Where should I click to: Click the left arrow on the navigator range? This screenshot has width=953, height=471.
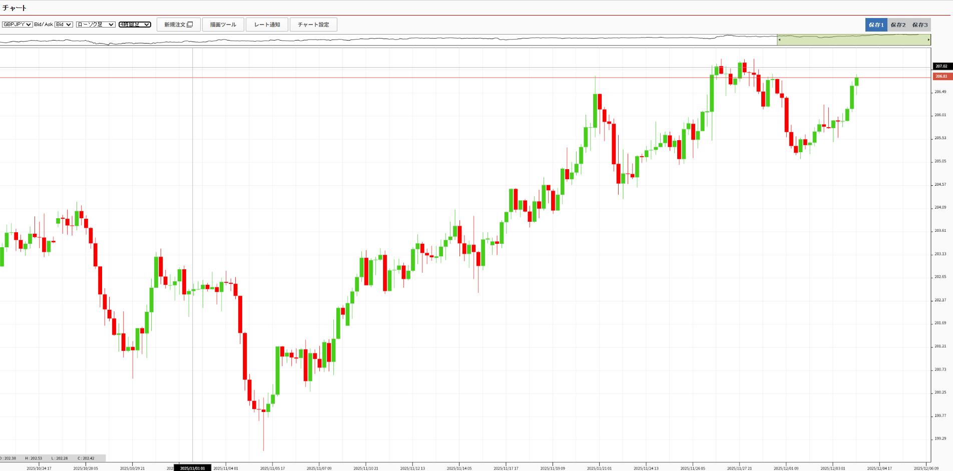click(x=779, y=40)
